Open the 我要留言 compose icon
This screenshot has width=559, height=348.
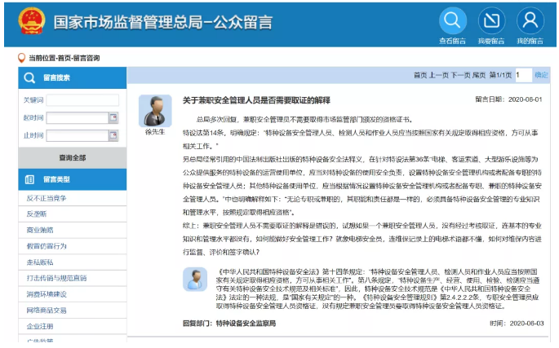coord(491,20)
